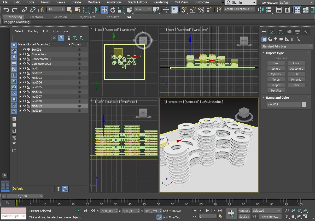Click the object color swatch beside mod009

pyautogui.click(x=304, y=104)
